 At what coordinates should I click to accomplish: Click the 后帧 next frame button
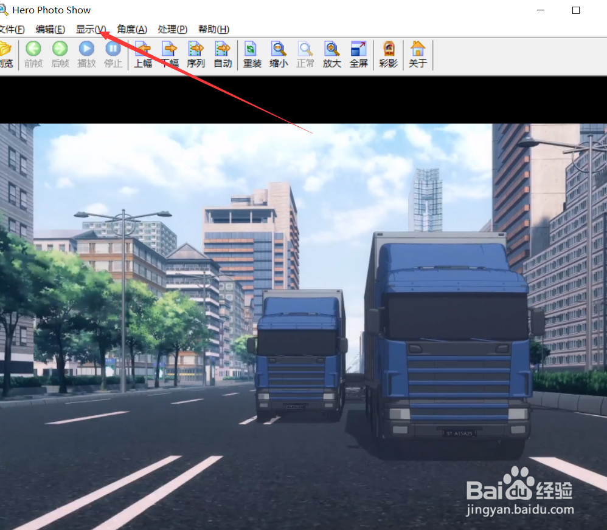tap(60, 55)
